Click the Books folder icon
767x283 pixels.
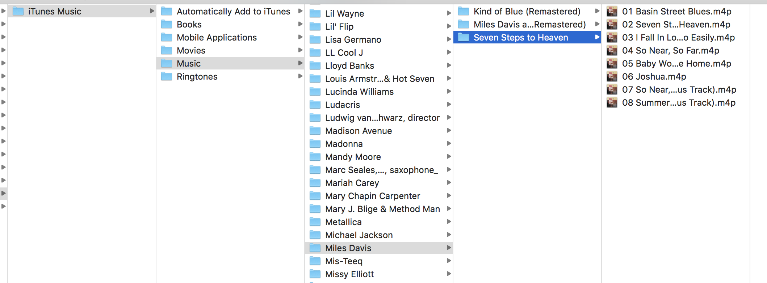tap(167, 24)
